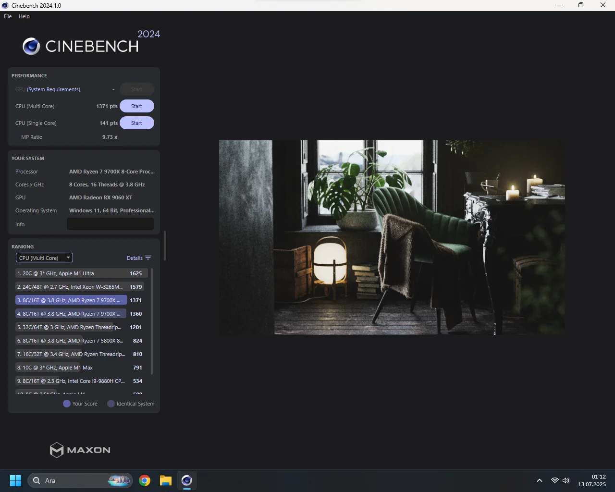Start the CPU Single Core benchmark
This screenshot has height=492, width=615.
click(136, 123)
